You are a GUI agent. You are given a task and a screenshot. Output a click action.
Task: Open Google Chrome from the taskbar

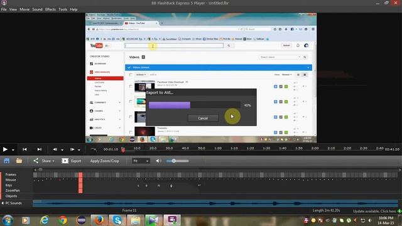pos(62,220)
